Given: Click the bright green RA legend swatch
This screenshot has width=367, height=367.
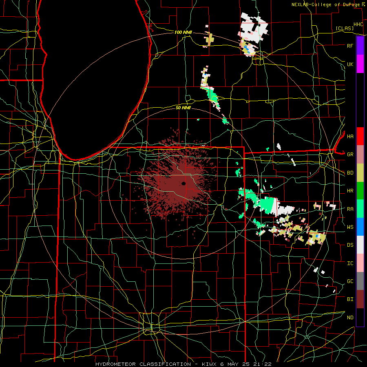Looking at the screenshot, I should [360, 208].
